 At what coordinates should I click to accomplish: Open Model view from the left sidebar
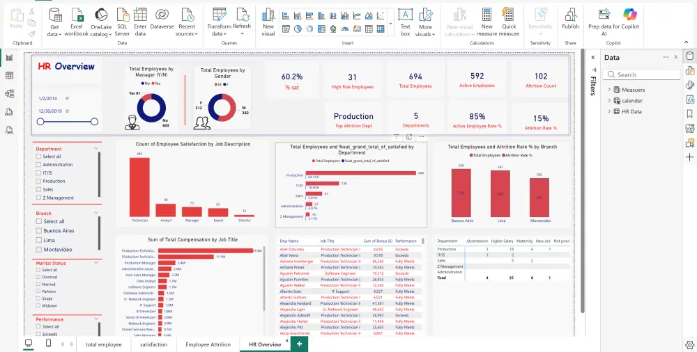(x=9, y=94)
